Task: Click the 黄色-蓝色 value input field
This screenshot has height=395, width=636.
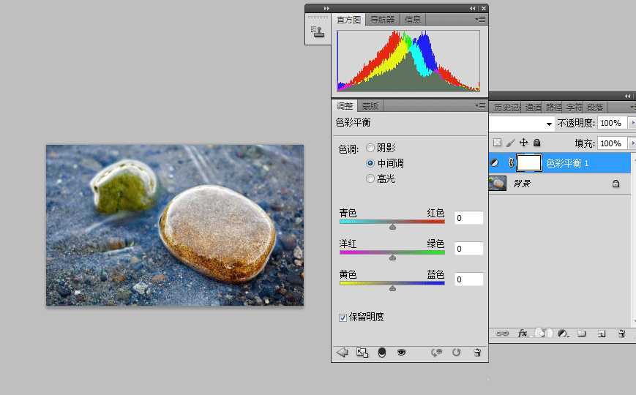Action: (468, 279)
